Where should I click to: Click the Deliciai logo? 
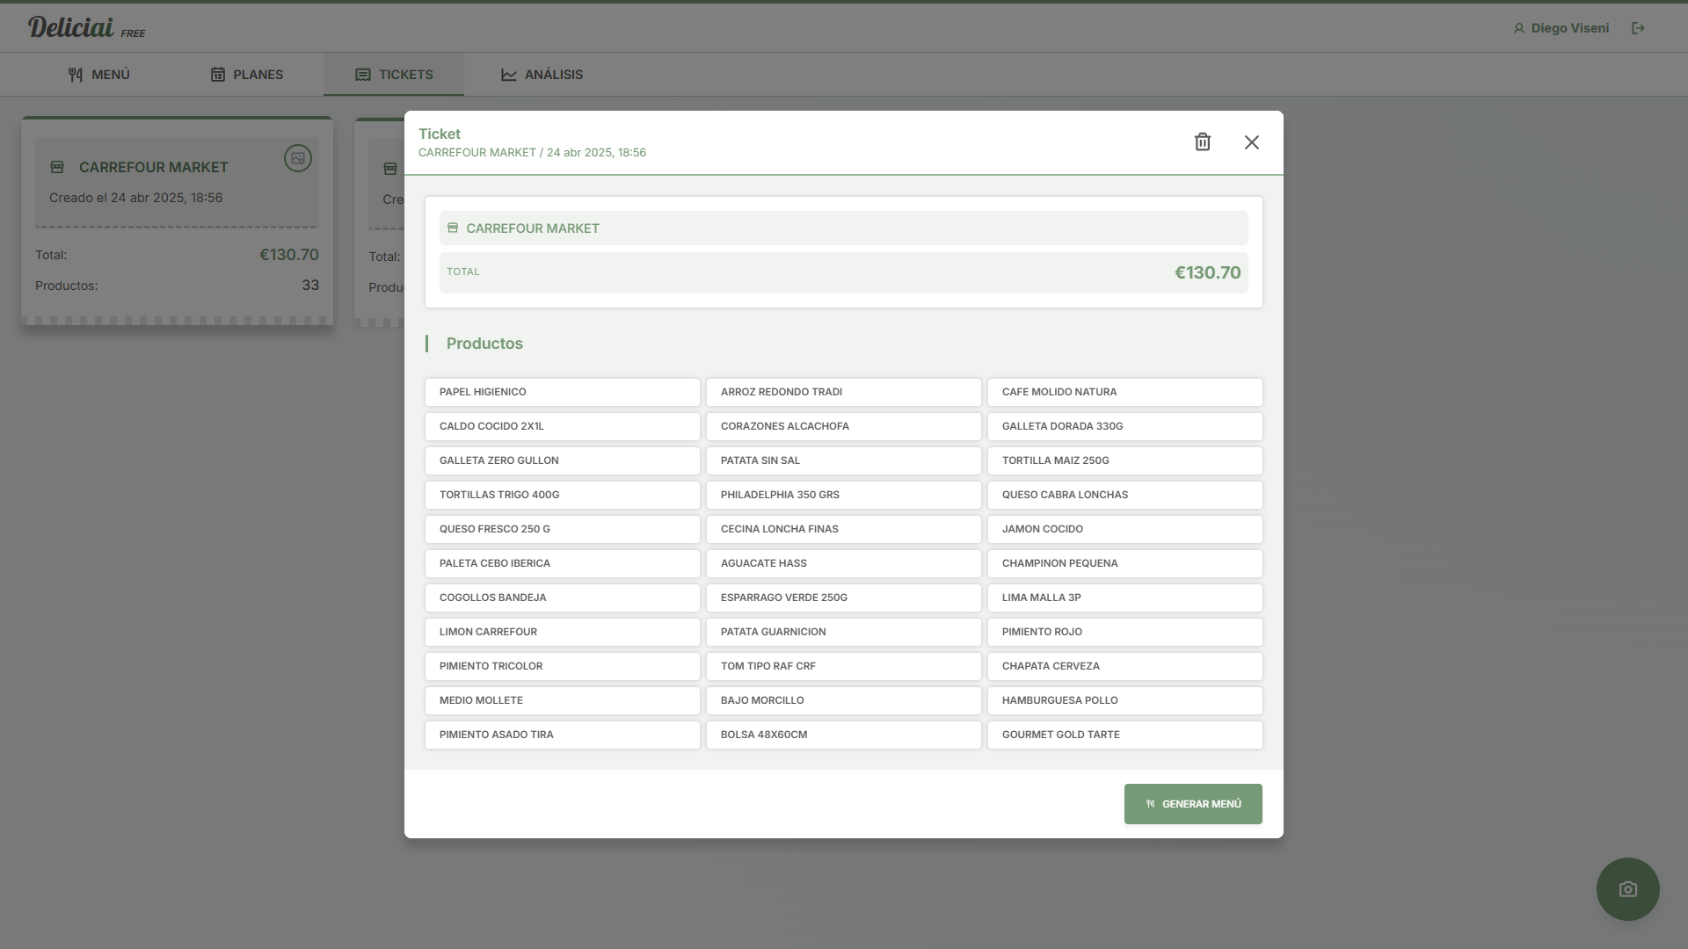71,27
